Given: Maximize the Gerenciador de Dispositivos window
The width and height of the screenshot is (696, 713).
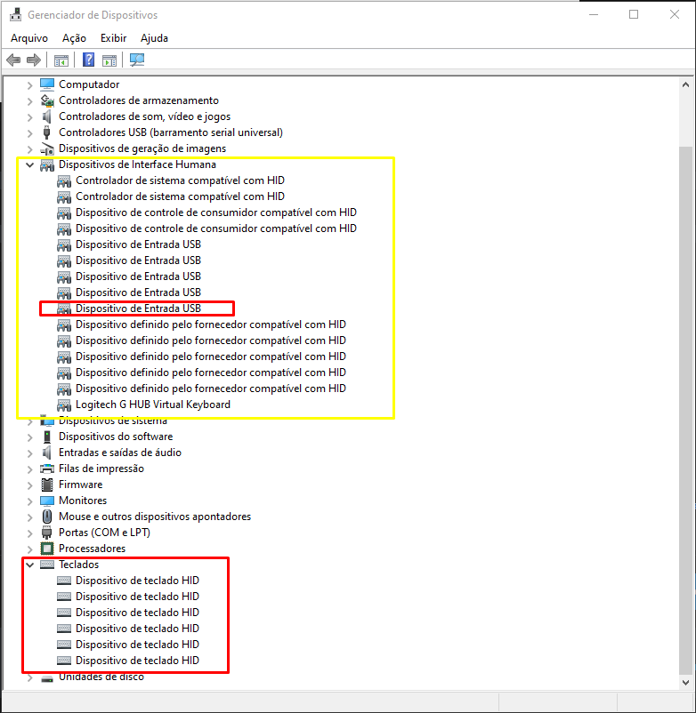Looking at the screenshot, I should click(634, 14).
